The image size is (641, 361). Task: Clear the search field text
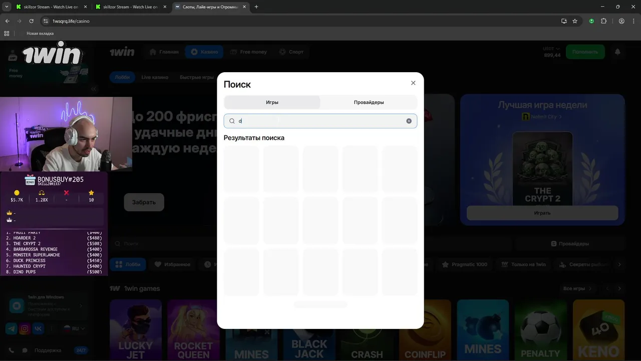pos(409,121)
